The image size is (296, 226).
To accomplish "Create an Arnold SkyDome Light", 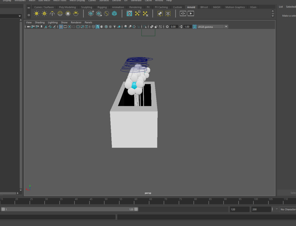I will [60, 13].
